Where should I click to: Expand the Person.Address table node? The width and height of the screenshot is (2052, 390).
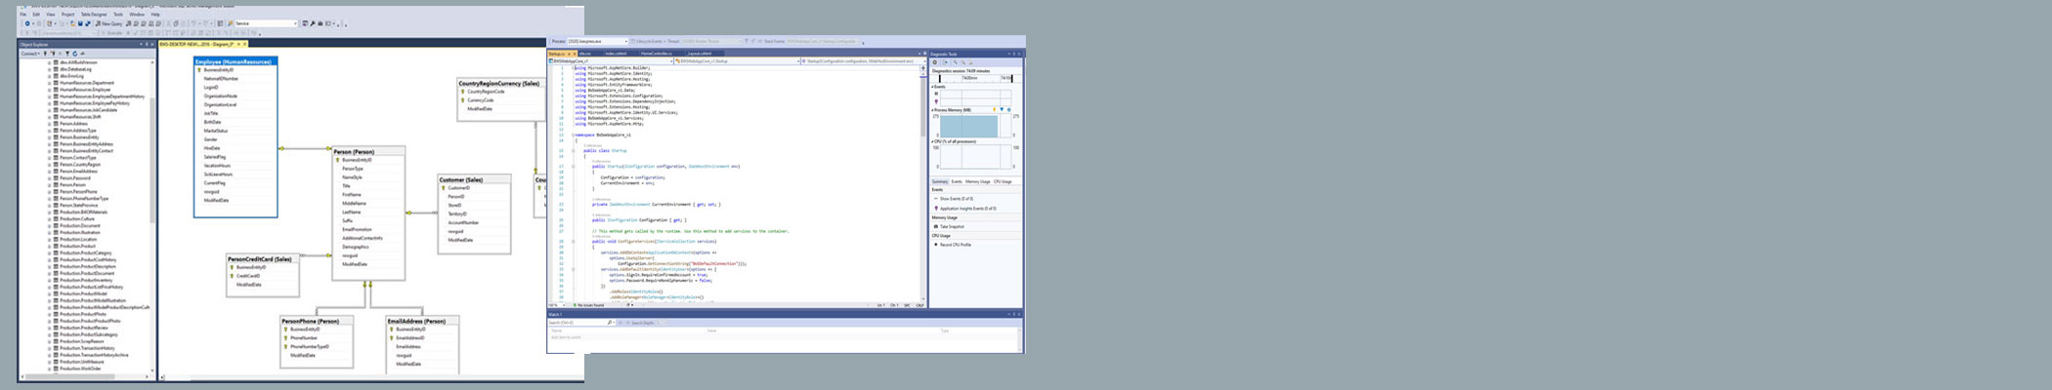point(50,124)
